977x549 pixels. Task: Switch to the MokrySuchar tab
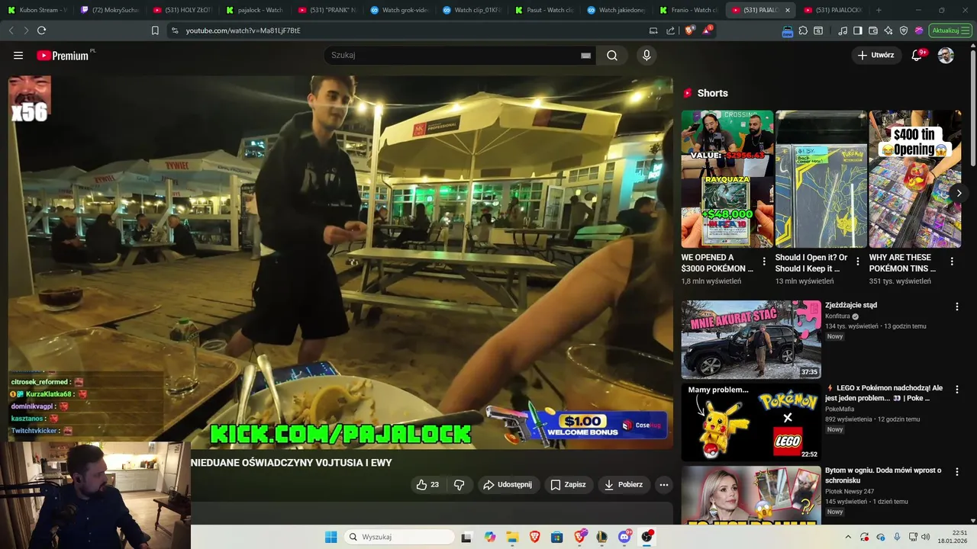[110, 10]
